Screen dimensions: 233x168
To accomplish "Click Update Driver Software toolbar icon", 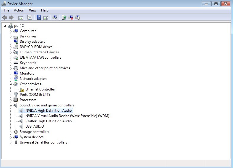I will coord(64,17).
